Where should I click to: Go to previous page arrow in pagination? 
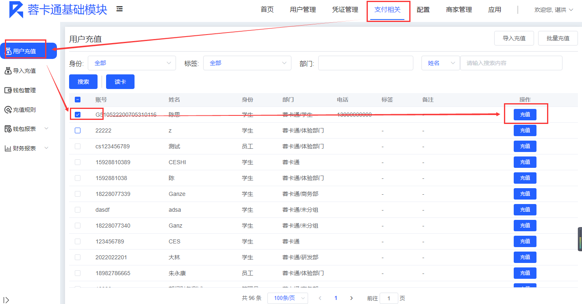(320, 298)
